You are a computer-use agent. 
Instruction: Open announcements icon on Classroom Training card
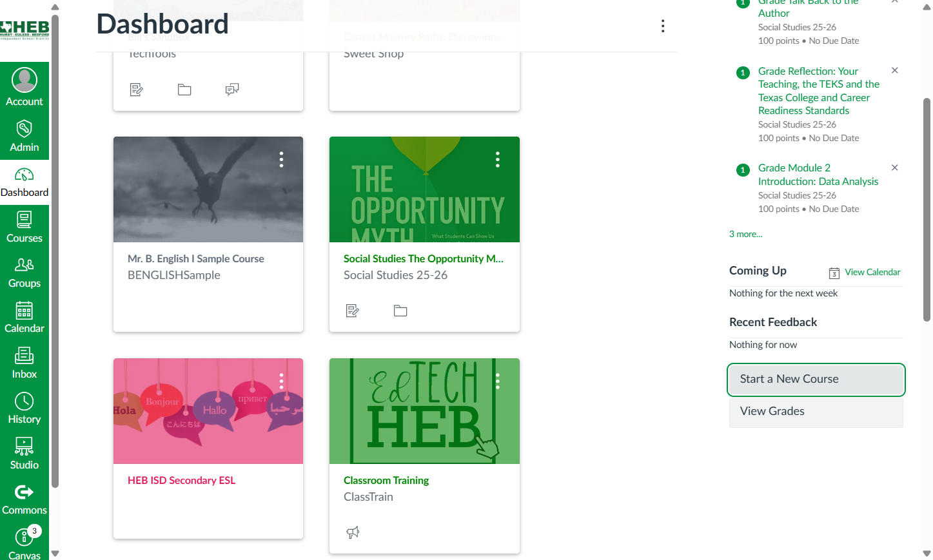pos(352,532)
